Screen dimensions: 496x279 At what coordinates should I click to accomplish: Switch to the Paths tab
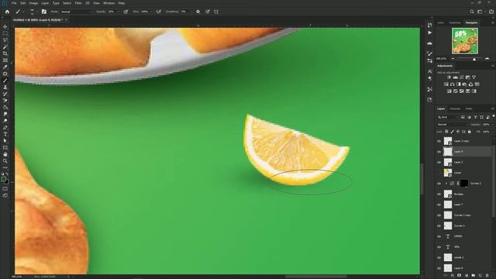coord(469,108)
